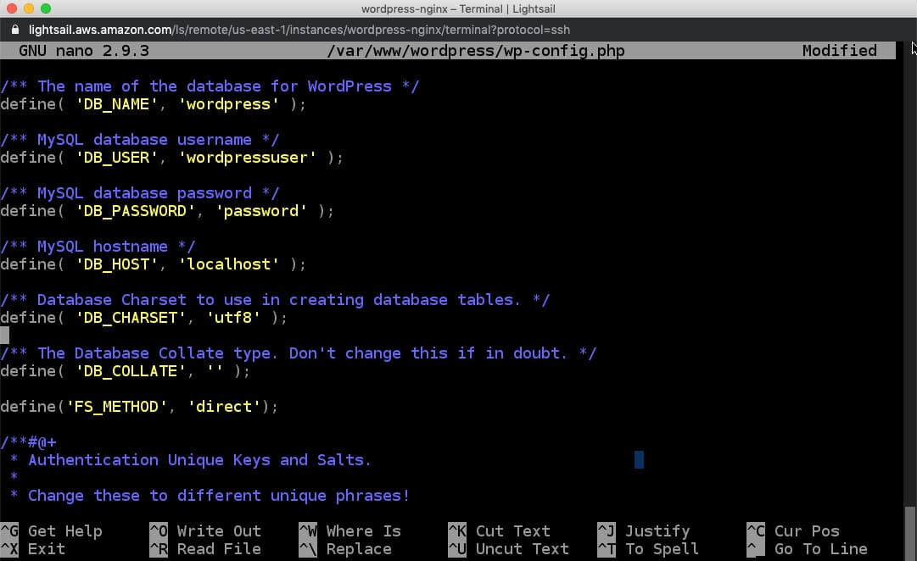Click the 'FS_METHOD' constant name

click(117, 406)
